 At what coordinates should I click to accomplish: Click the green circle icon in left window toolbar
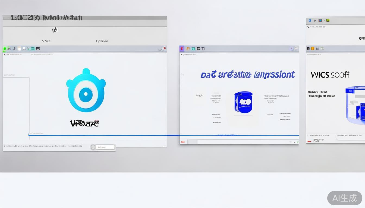pyautogui.click(x=5, y=49)
